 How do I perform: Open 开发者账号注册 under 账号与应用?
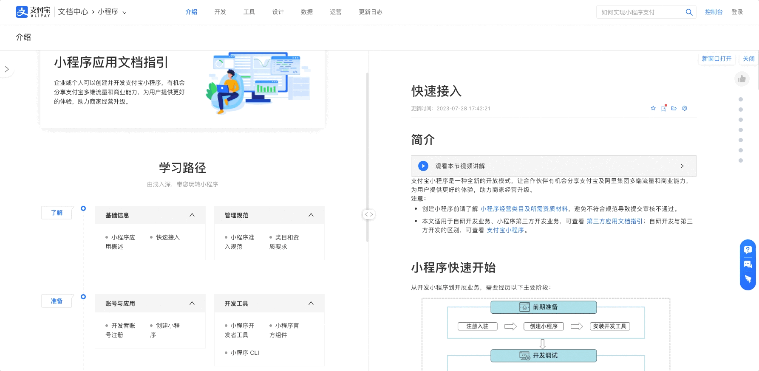[x=120, y=330]
